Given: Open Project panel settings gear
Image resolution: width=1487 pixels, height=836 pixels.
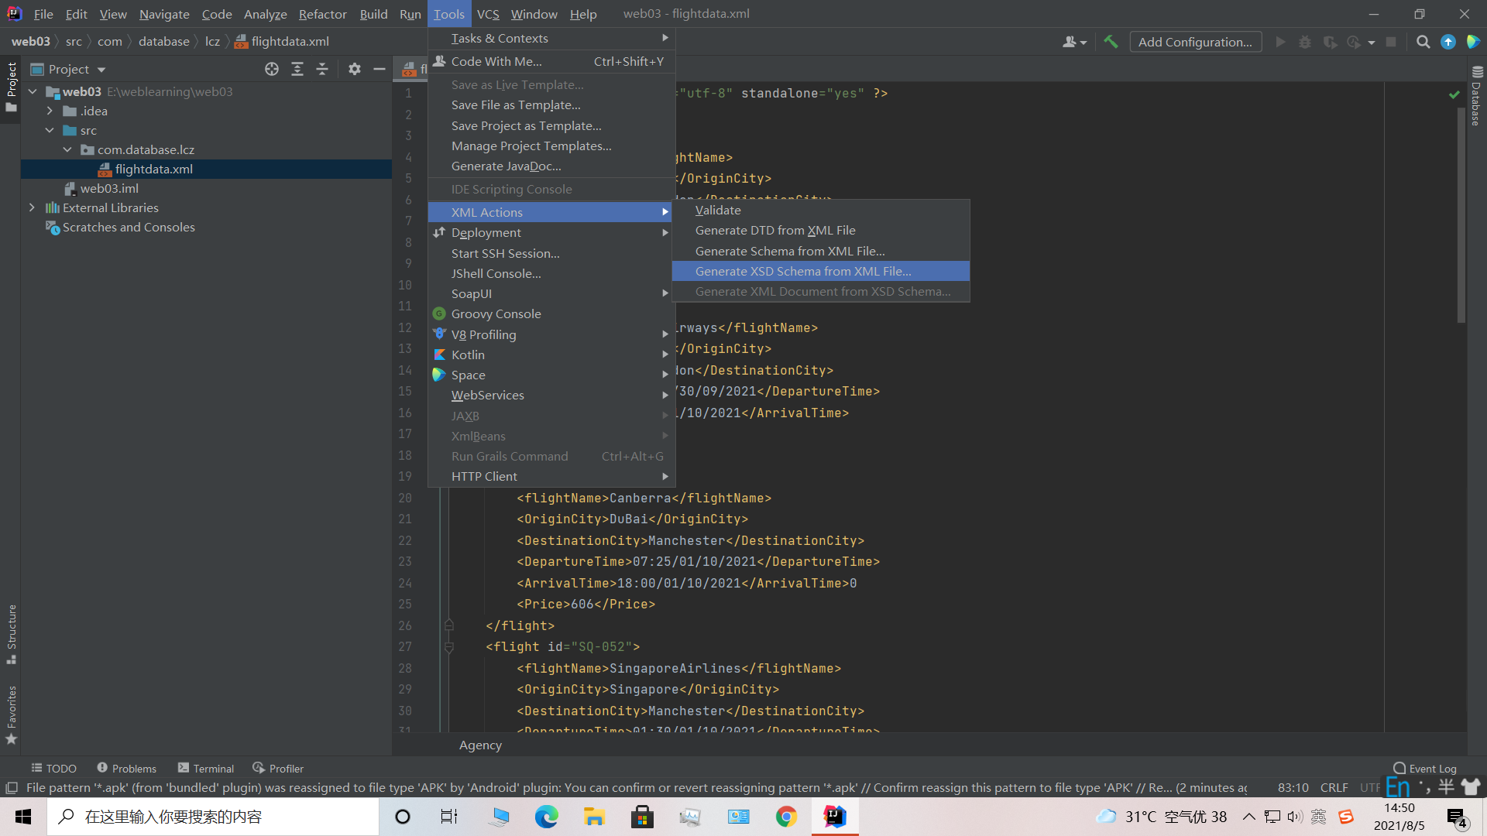Looking at the screenshot, I should click(354, 69).
